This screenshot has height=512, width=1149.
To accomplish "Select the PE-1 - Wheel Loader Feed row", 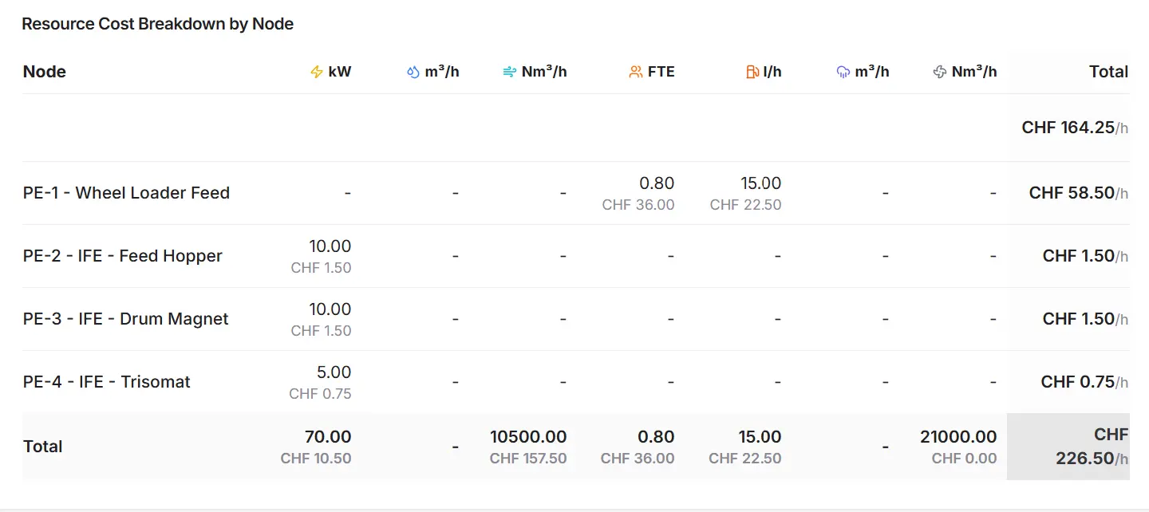I will 126,193.
